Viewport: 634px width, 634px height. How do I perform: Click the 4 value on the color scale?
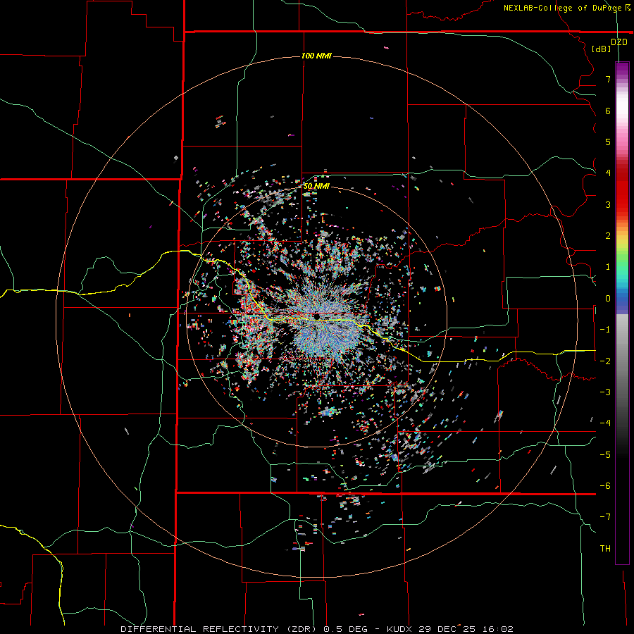click(x=608, y=173)
